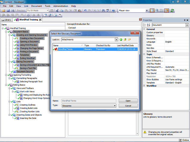Click the Open folder toolbar icon
The height and width of the screenshot is (142, 190).
4,11
